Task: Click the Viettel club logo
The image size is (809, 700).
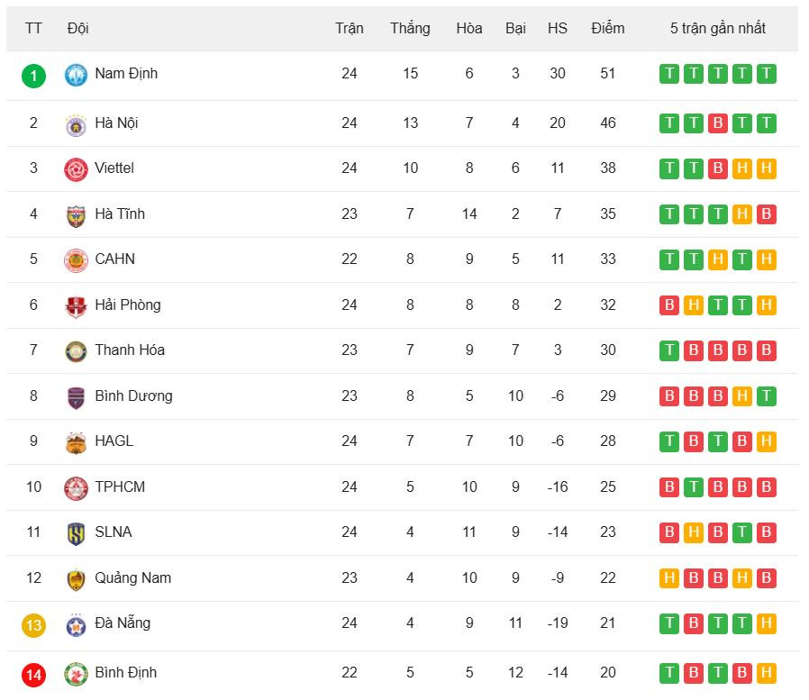Action: pos(76,169)
